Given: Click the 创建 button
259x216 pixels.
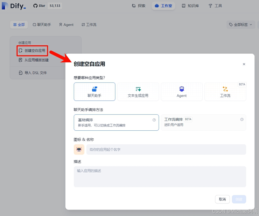Looking at the screenshot, I should coord(239,199).
